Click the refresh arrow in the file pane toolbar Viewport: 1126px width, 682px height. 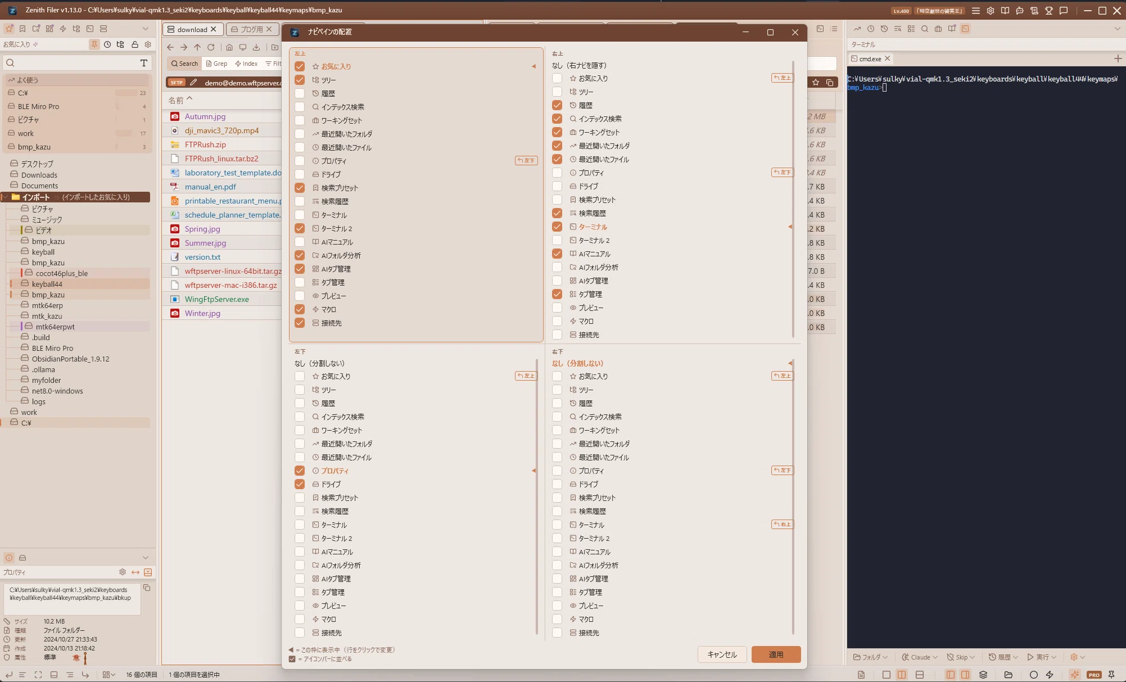(211, 47)
